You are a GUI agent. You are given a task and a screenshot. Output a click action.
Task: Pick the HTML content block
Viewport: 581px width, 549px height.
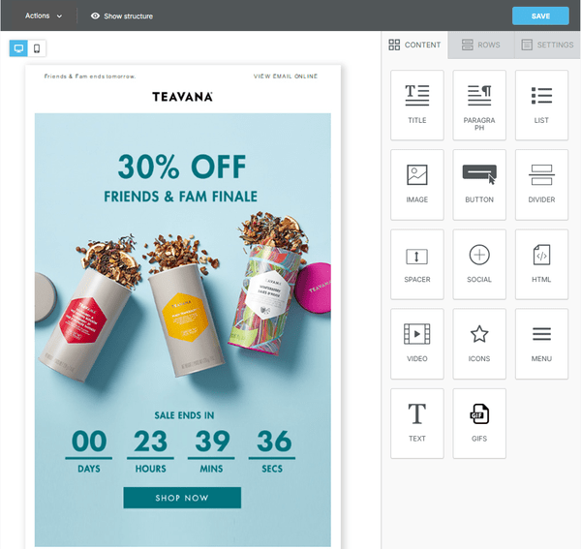541,264
